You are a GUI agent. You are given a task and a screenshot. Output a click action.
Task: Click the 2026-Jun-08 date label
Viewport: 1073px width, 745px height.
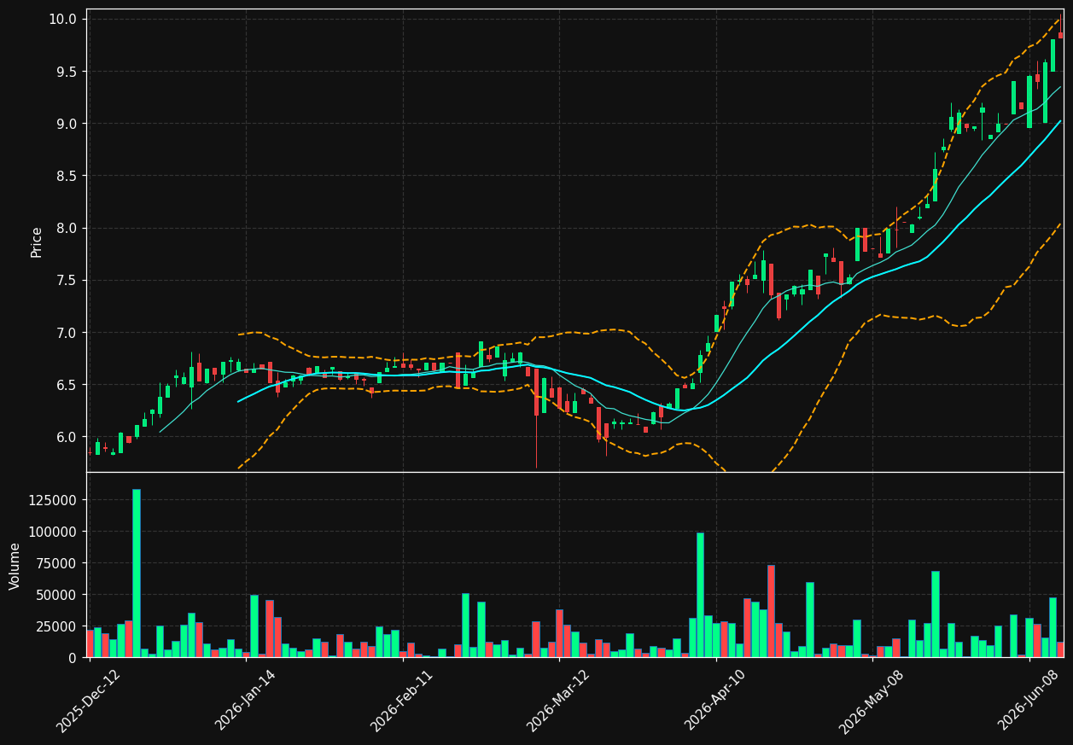[1029, 701]
